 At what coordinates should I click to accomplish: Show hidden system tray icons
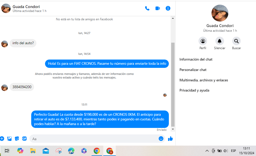click(x=207, y=151)
